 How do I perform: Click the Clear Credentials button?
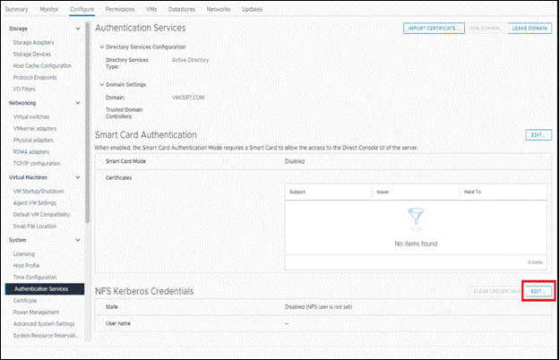[x=497, y=292]
